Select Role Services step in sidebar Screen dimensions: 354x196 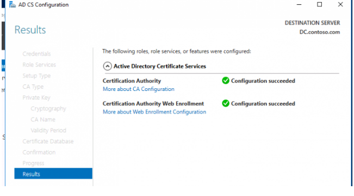39,65
